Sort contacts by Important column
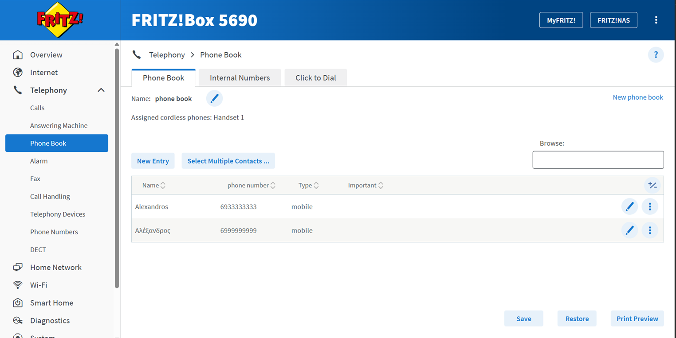The image size is (676, 338). (366, 186)
